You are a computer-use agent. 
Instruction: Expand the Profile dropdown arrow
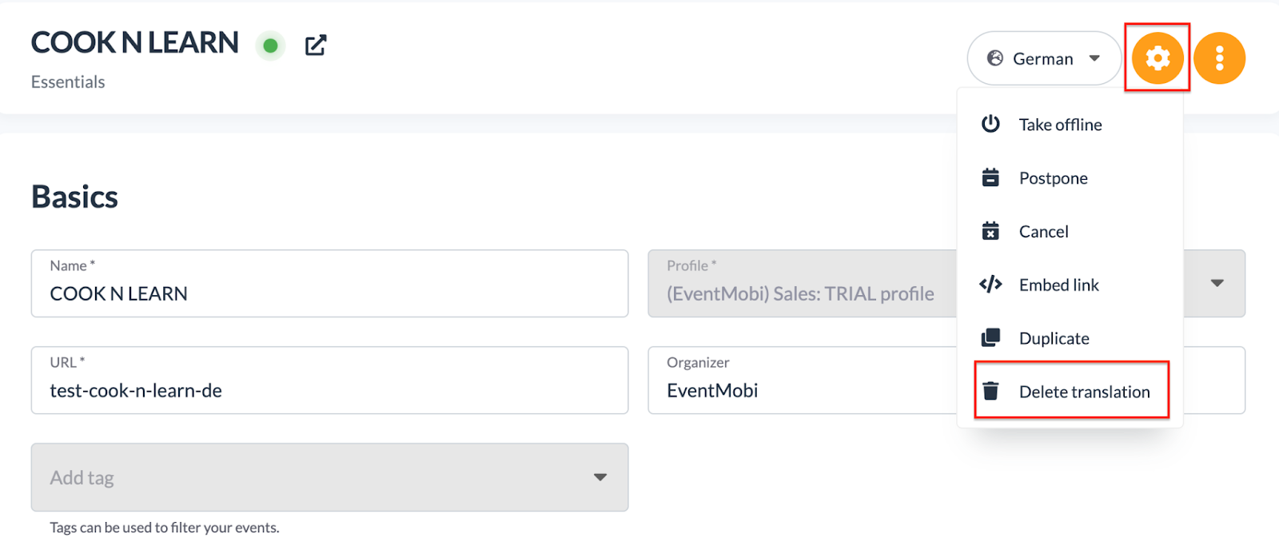click(x=1217, y=283)
